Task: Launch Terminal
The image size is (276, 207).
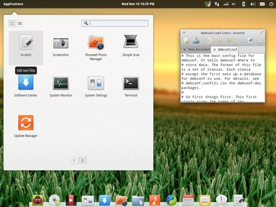Action: [x=131, y=86]
